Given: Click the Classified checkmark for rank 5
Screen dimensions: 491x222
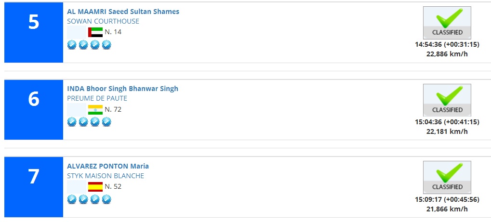Looking at the screenshot, I should click(447, 23).
